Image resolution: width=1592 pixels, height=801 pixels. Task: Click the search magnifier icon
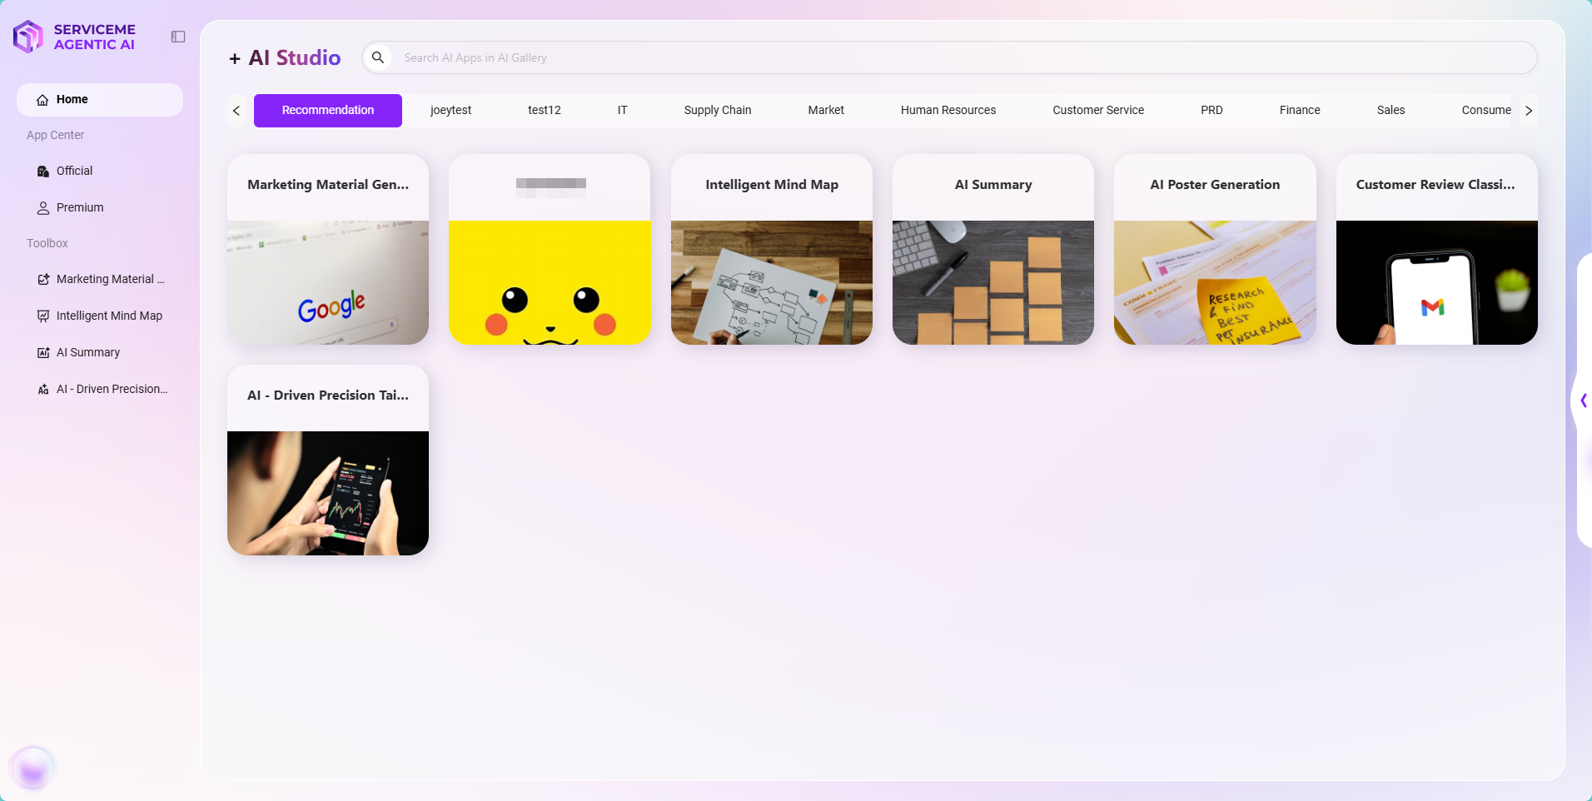coord(378,57)
